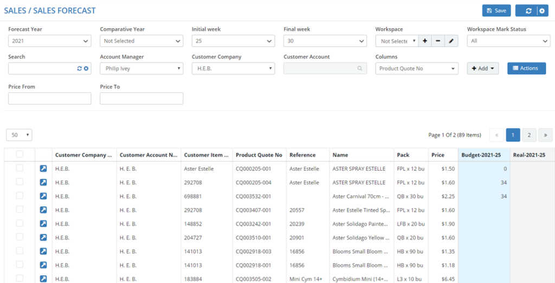Check the row checkbox for CQ000205-004

(20, 182)
